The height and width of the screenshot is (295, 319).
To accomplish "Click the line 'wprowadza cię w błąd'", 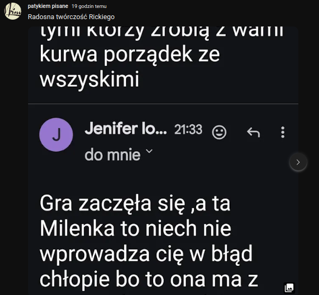I will point(146,255).
